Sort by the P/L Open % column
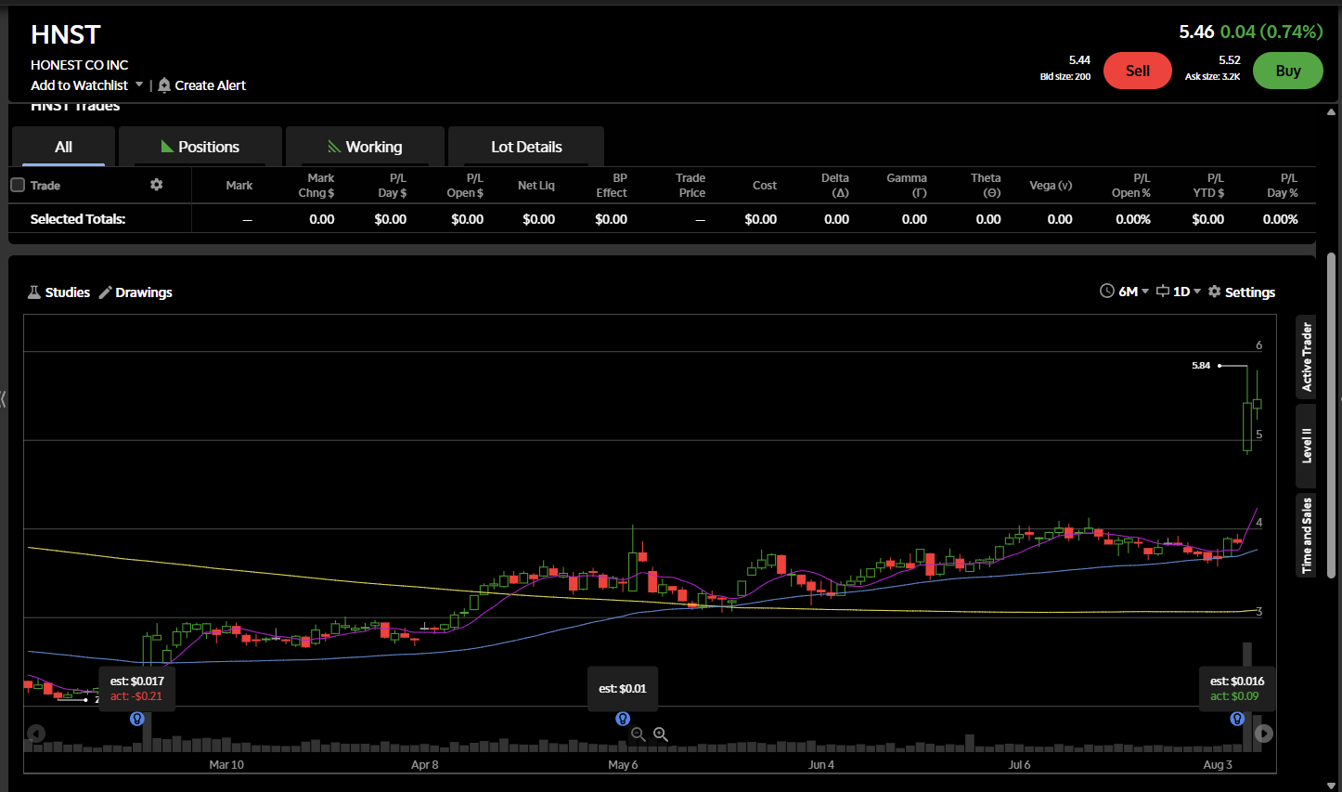Screen dimensions: 1342x792 (x=1131, y=186)
